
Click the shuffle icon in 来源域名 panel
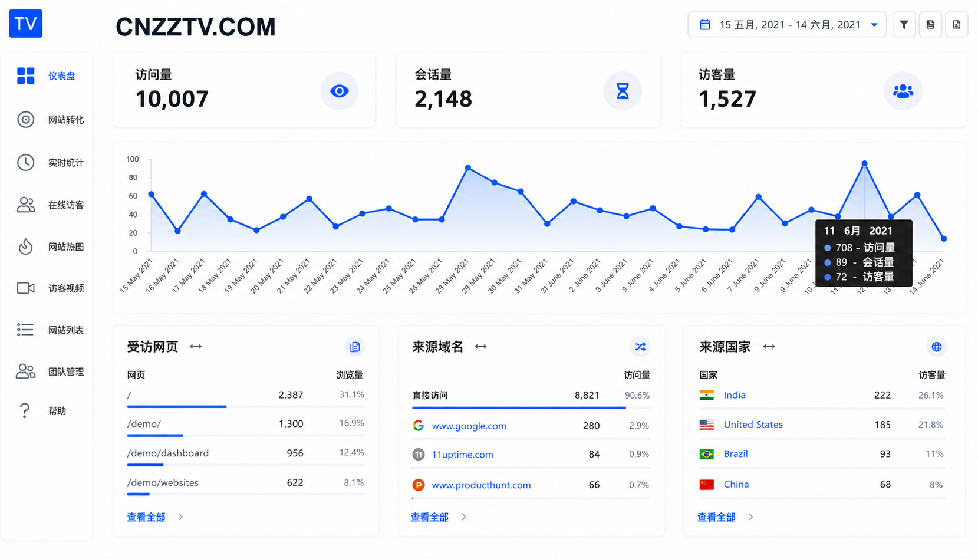click(640, 347)
